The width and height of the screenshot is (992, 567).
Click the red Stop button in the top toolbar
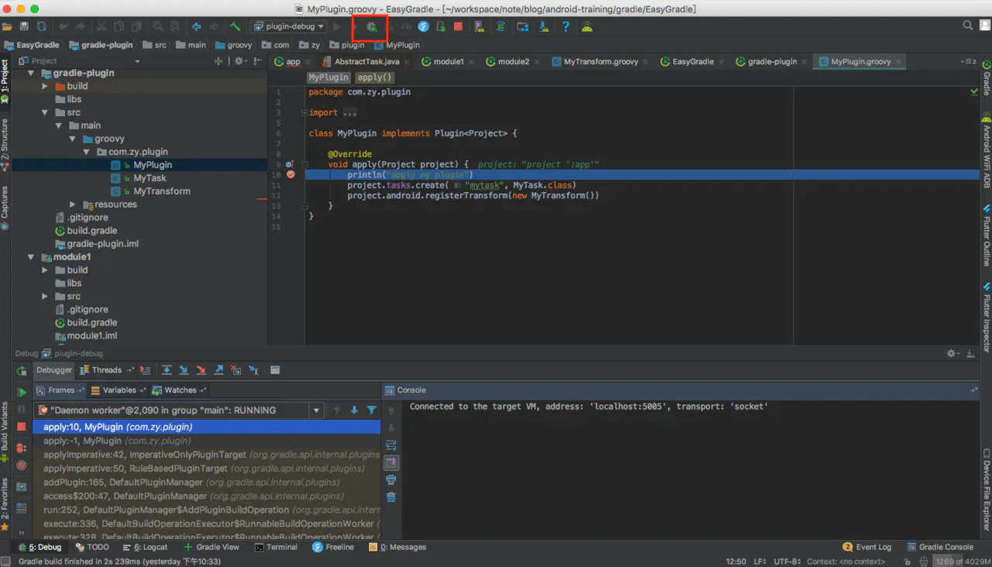[458, 26]
